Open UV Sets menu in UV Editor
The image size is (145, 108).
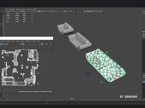pyautogui.click(x=33, y=41)
